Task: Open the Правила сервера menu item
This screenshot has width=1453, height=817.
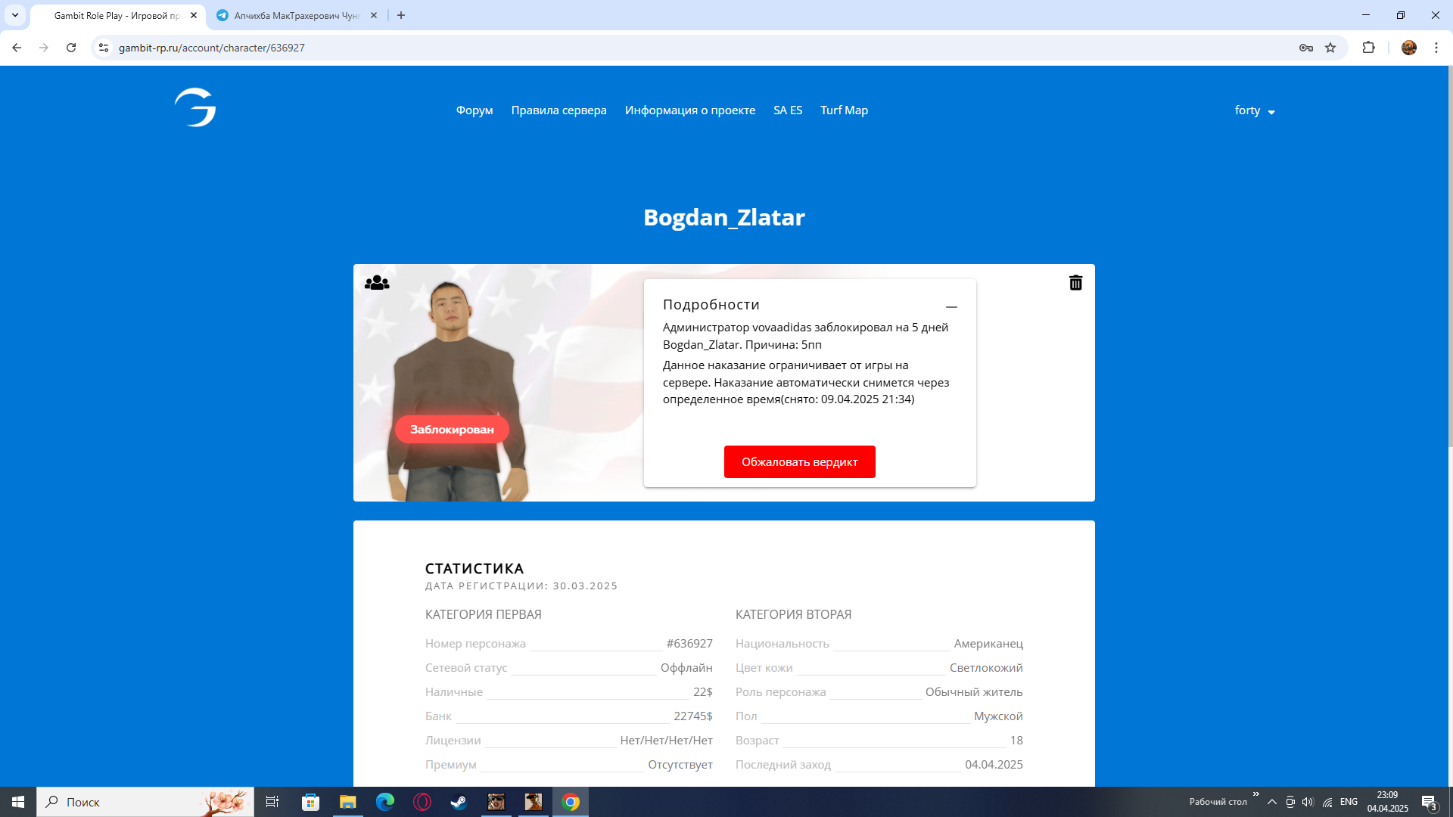Action: point(558,110)
